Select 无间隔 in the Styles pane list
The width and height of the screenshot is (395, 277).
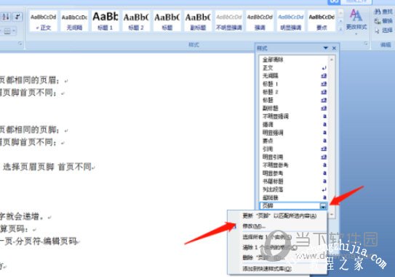point(294,76)
